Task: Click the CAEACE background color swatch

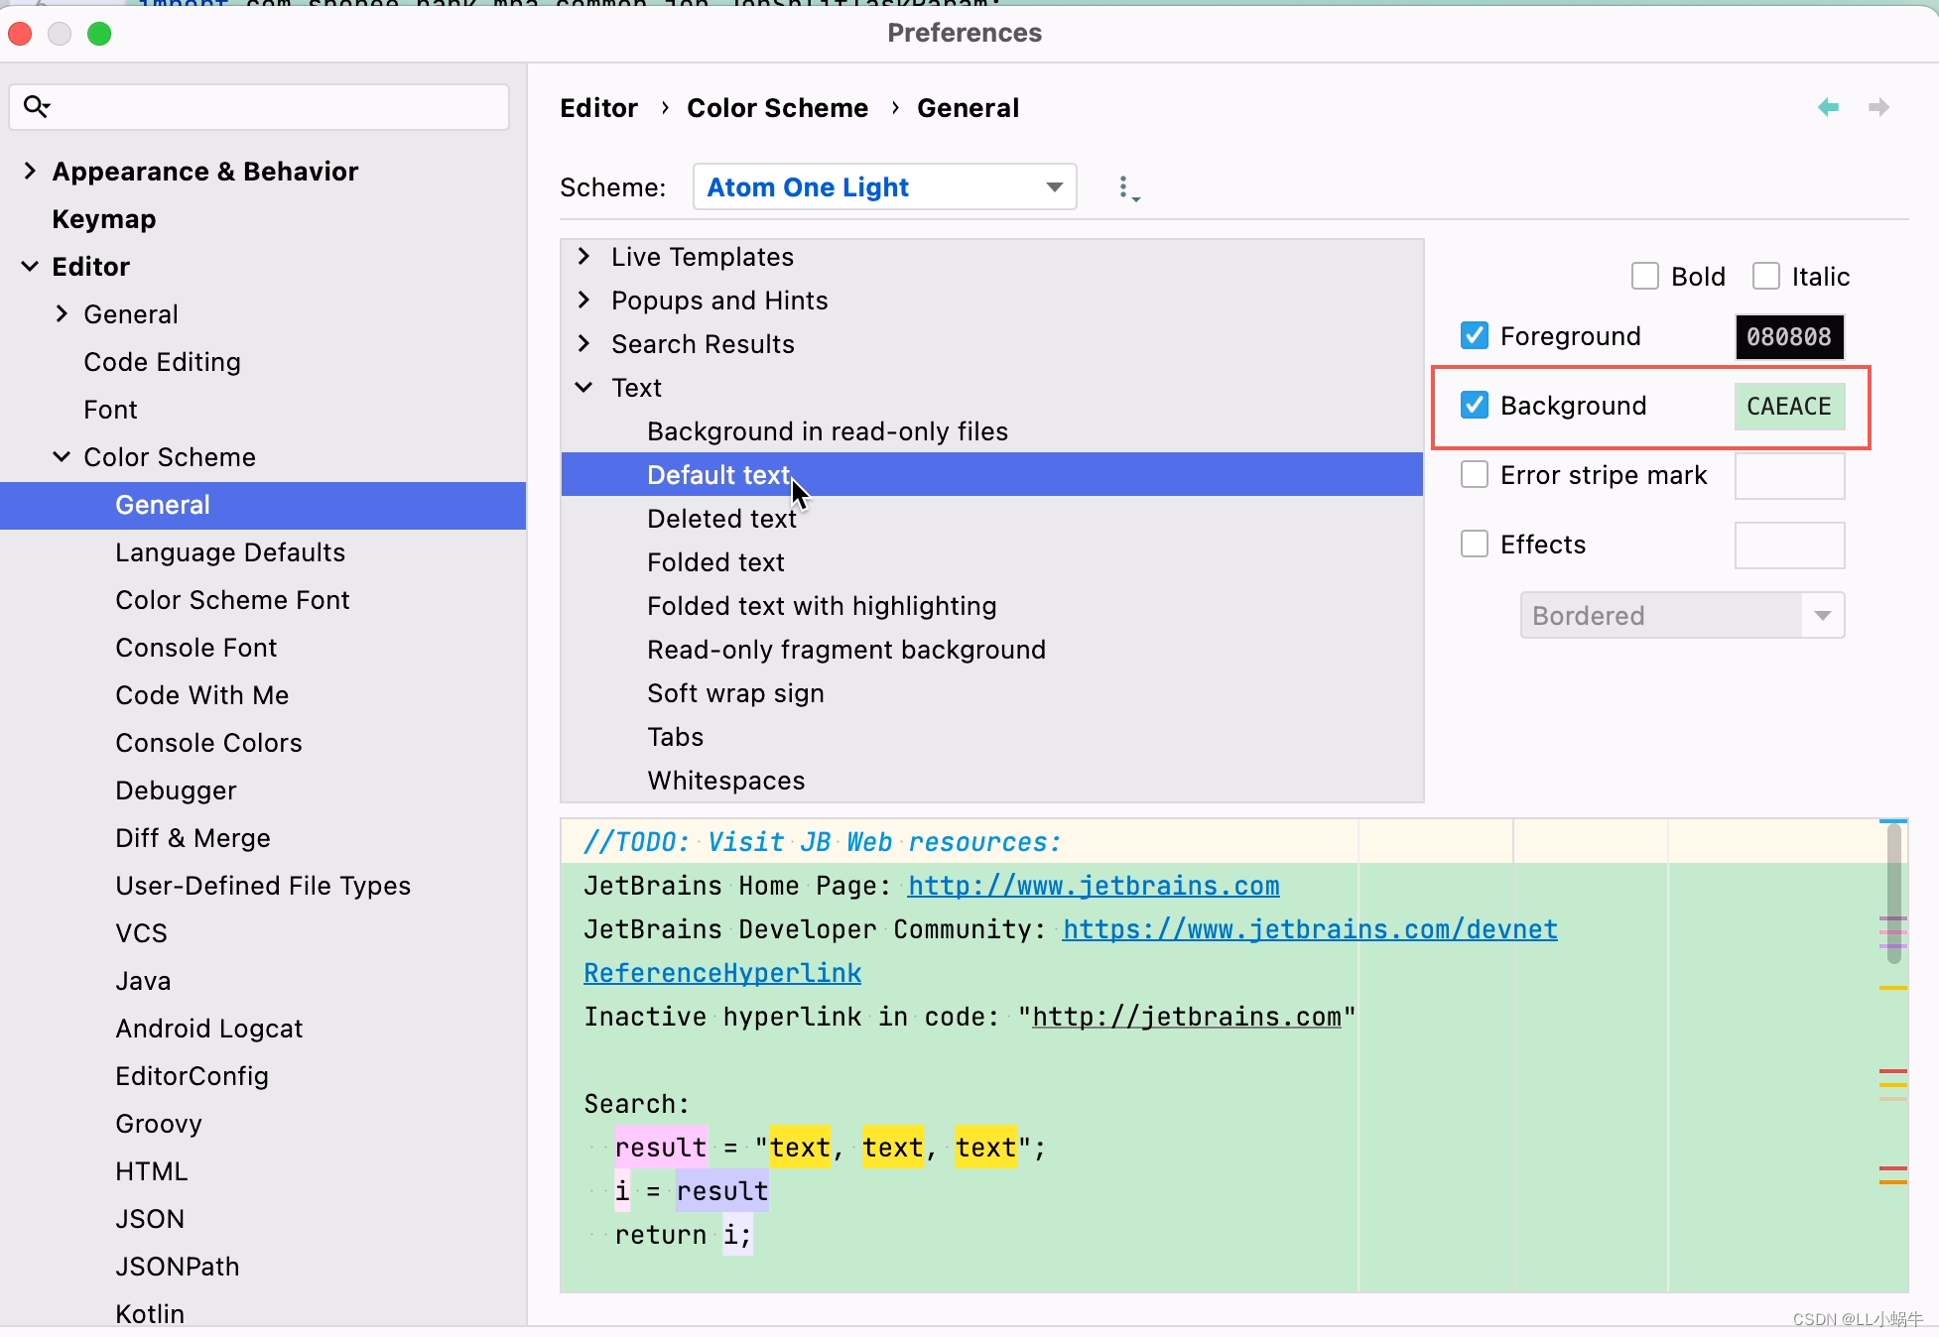Action: coord(1788,407)
